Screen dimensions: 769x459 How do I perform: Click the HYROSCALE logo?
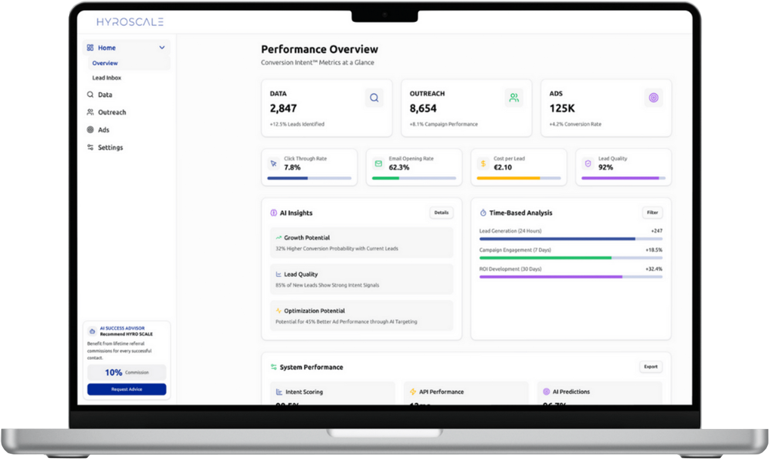click(130, 22)
